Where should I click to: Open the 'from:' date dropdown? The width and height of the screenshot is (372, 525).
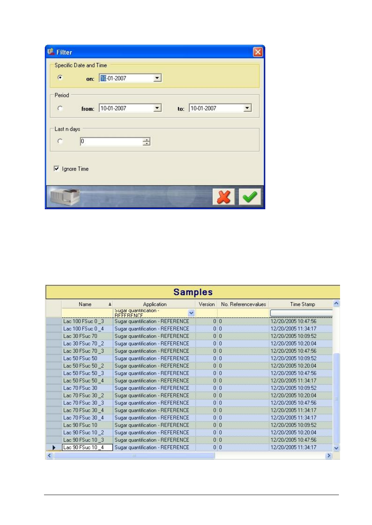point(157,108)
